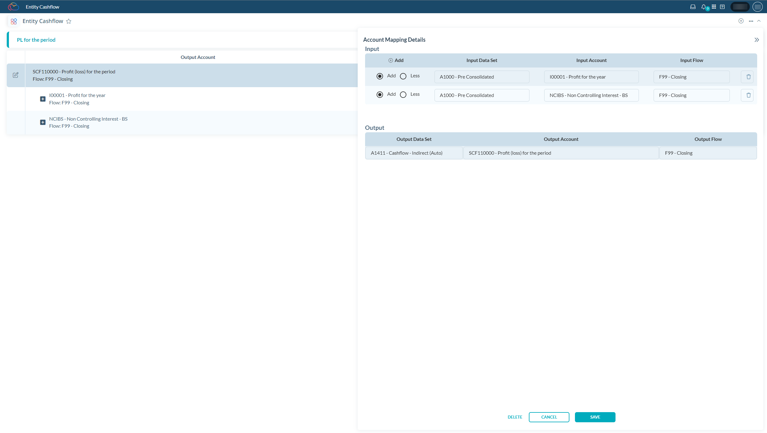This screenshot has width=767, height=433.
Task: Open the help question mark icon
Action: click(722, 6)
